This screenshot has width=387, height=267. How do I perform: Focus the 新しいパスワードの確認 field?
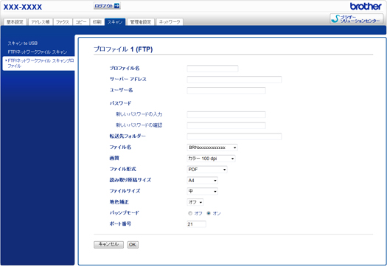tap(226, 125)
